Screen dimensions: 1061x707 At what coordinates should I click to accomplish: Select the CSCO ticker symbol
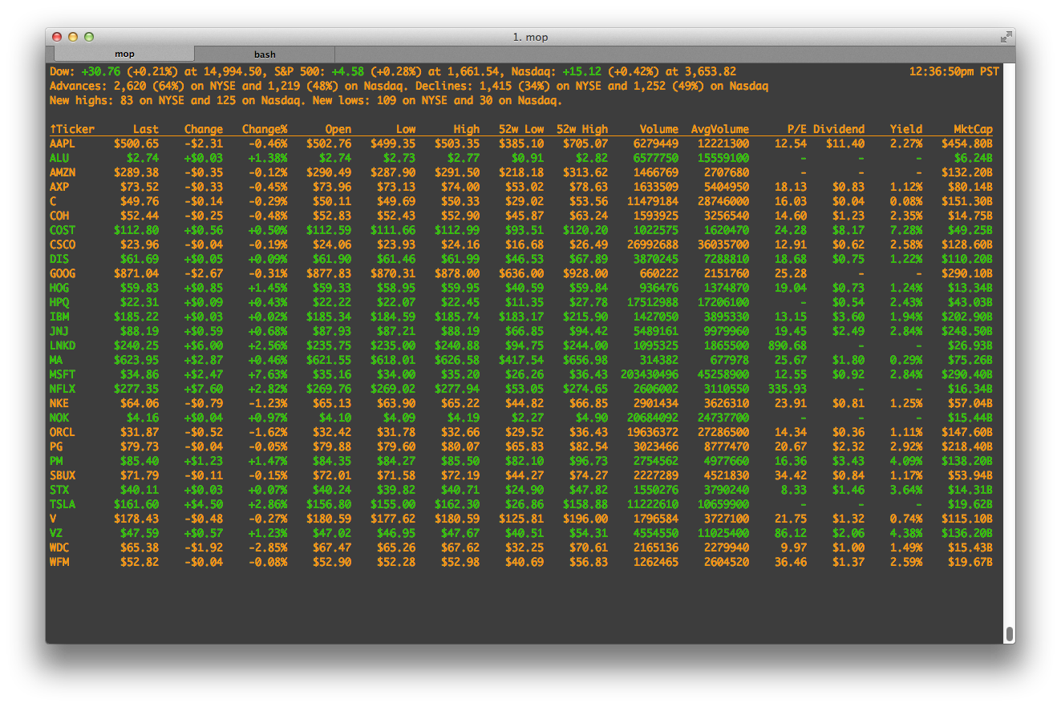63,244
